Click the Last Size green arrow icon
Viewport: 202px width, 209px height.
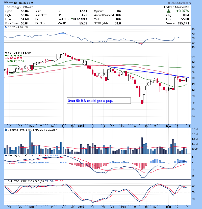(x=72, y=19)
